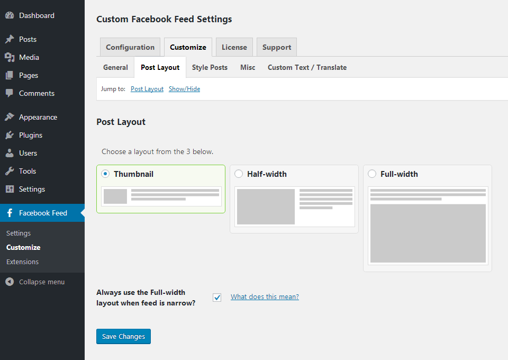Switch to the Style Posts tab

pyautogui.click(x=210, y=67)
